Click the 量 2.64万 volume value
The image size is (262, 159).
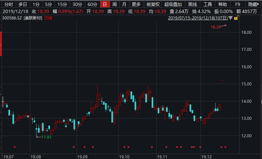[179, 11]
